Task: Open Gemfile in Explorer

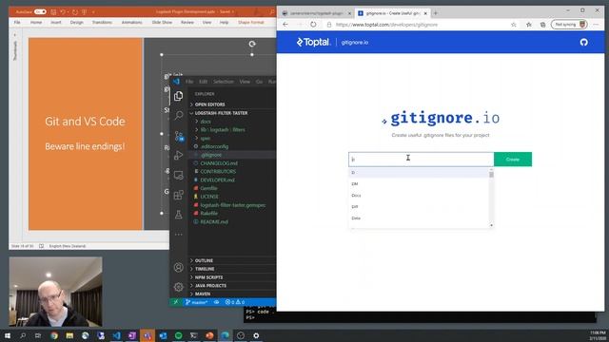Action: (208, 188)
